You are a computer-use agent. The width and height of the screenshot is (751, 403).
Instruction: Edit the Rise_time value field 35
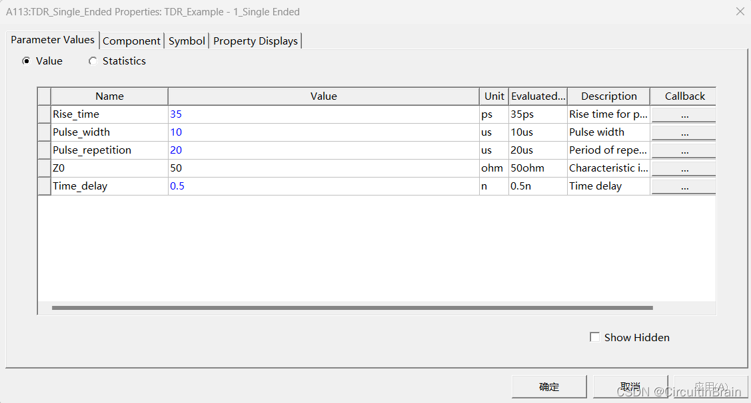(323, 114)
